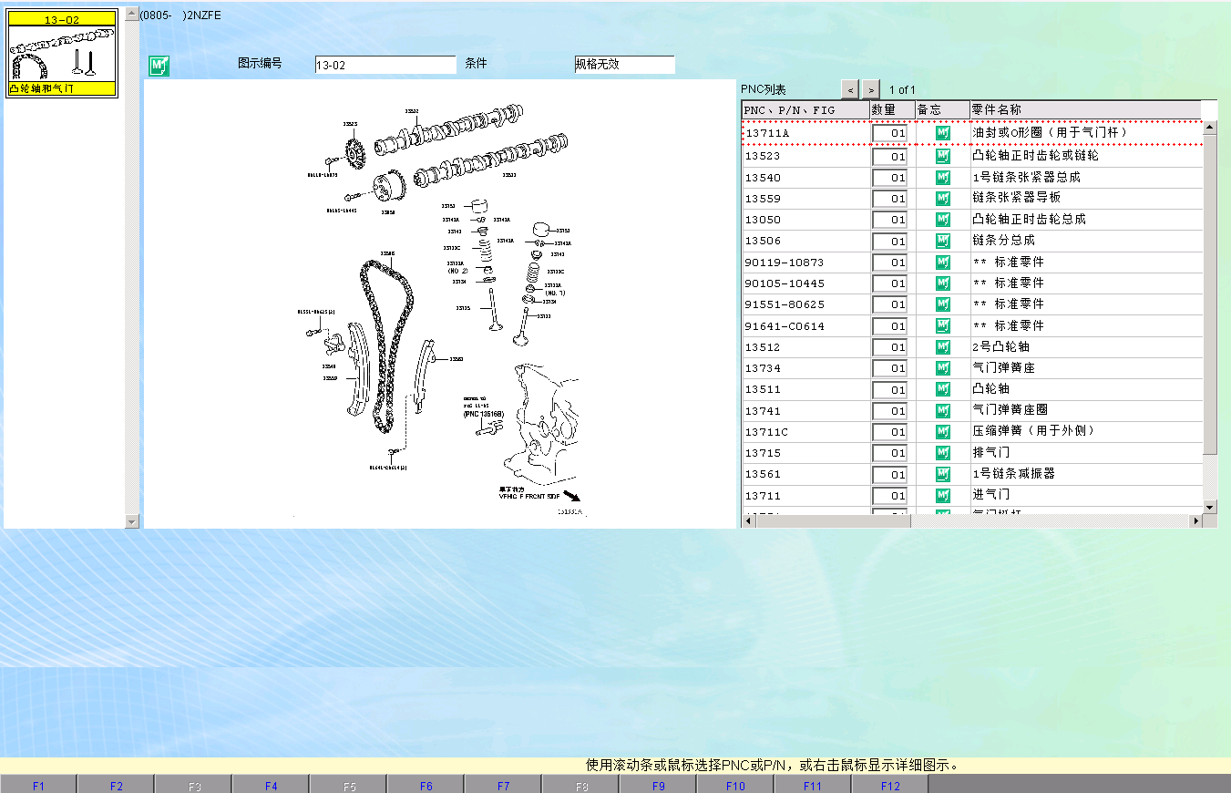This screenshot has width=1231, height=793.
Task: Select part name 1号链条减振器
Action: click(1013, 474)
